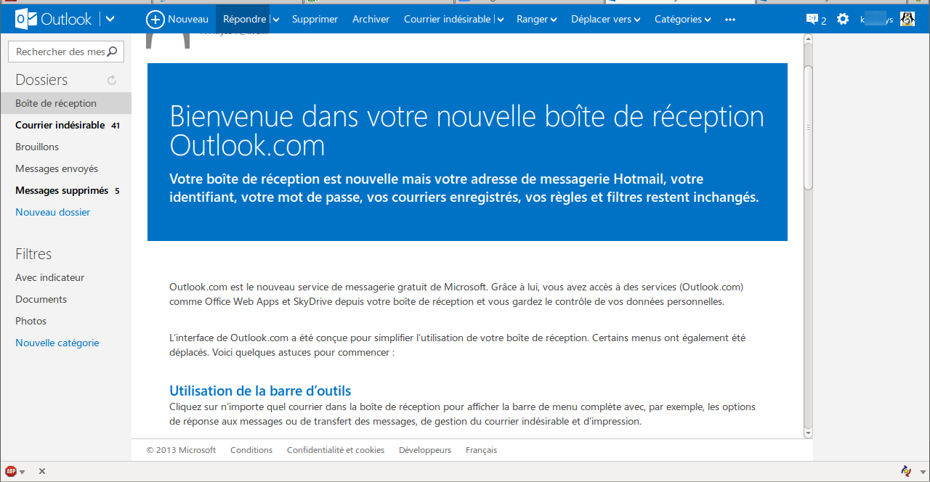930x482 pixels.
Task: Open the Catégories menu
Action: 682,20
